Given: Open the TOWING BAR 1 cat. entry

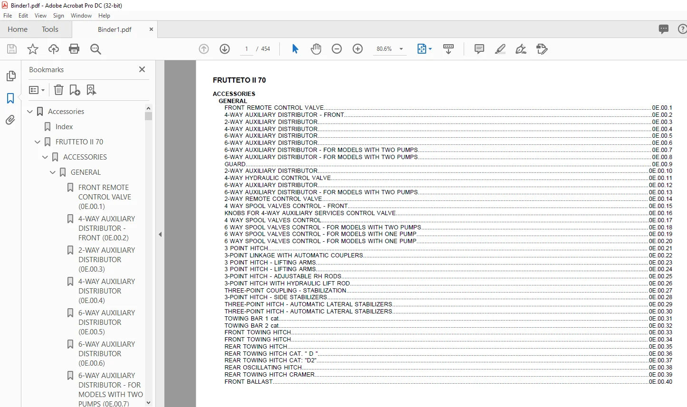Looking at the screenshot, I should pyautogui.click(x=448, y=319).
